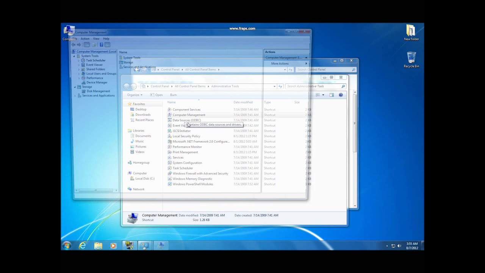Screen dimensions: 485x273
Task: Click Burn button in Explorer toolbar
Action: coord(173,95)
